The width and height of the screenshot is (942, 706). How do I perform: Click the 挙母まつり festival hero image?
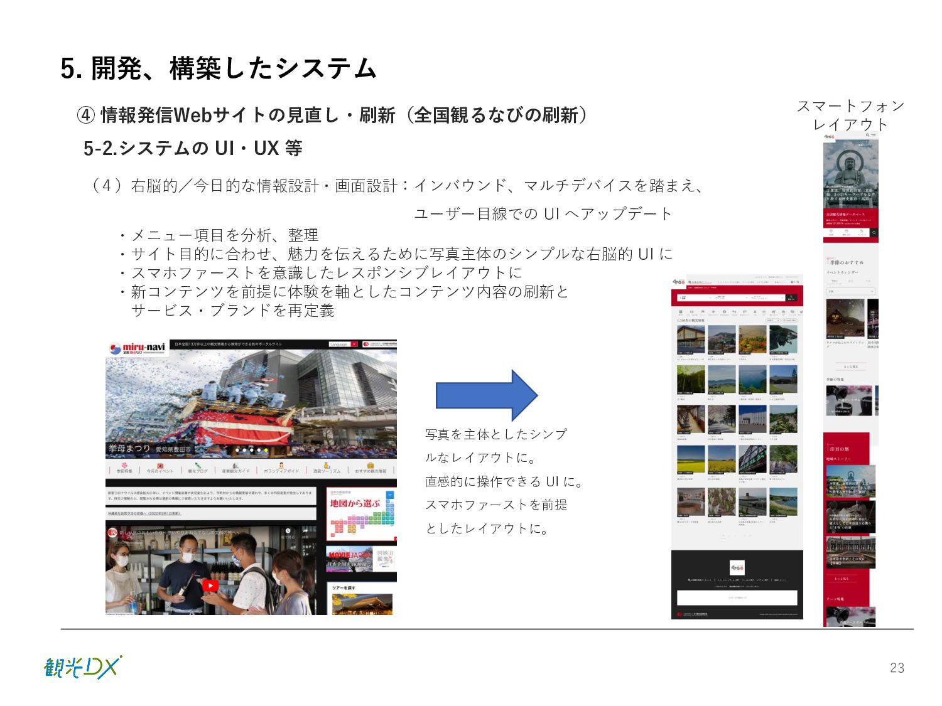[x=251, y=402]
